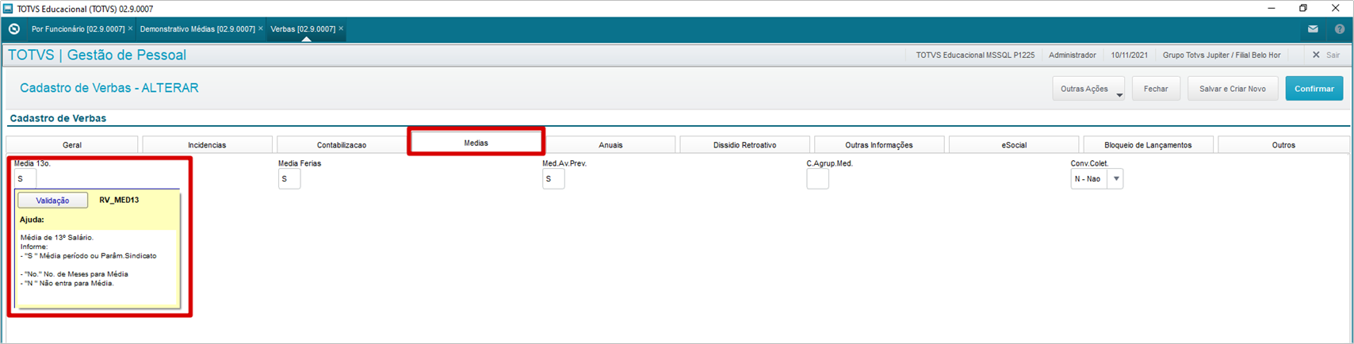
Task: Focus the Media Ferias input field
Action: [289, 179]
